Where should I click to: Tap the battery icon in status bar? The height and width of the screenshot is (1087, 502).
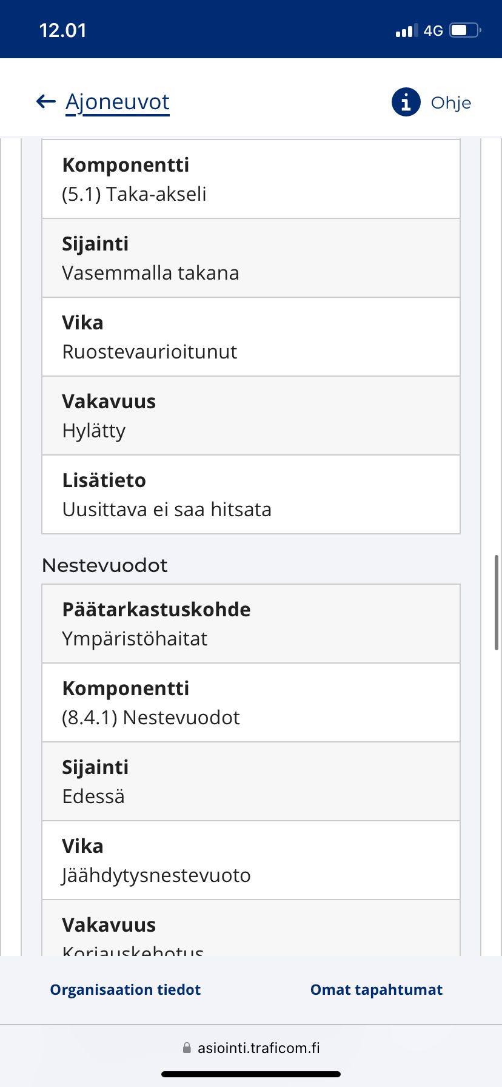click(465, 30)
